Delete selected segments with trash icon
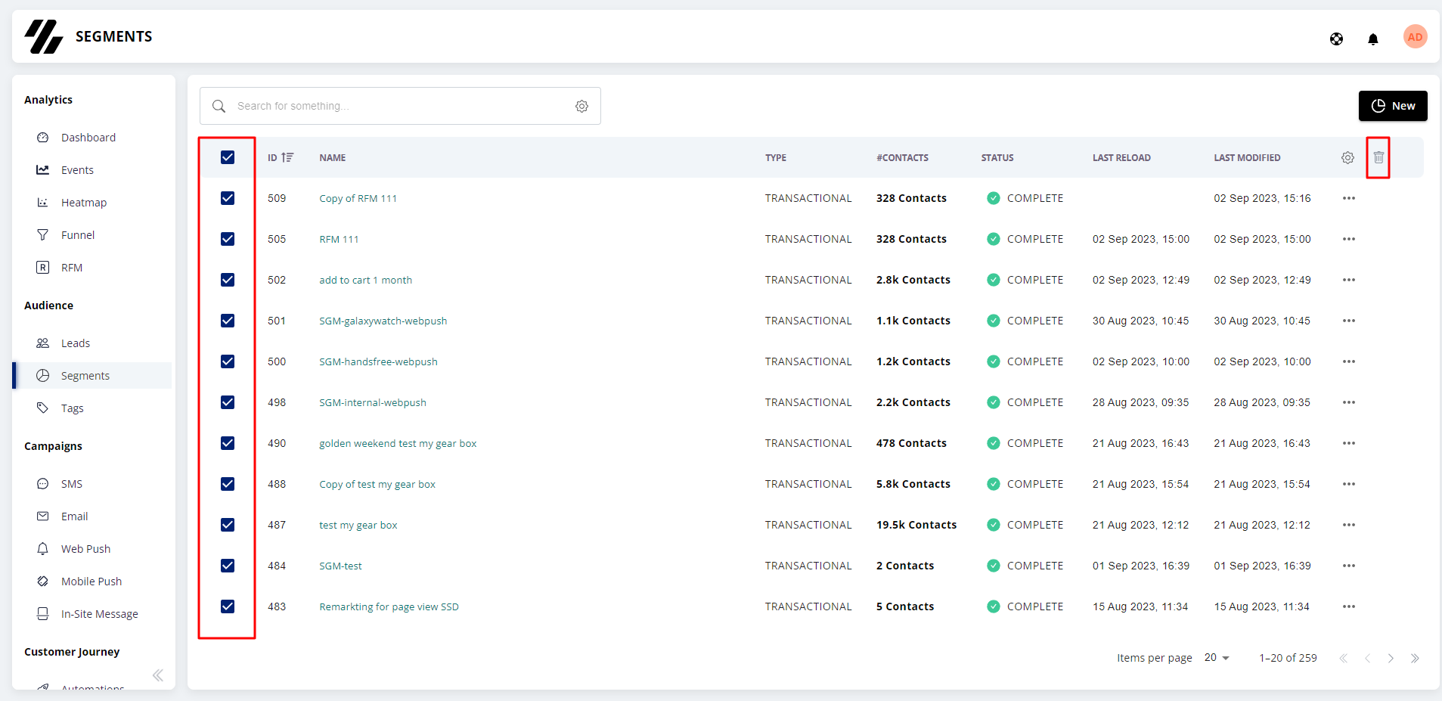Viewport: 1442px width, 701px height. click(1378, 157)
